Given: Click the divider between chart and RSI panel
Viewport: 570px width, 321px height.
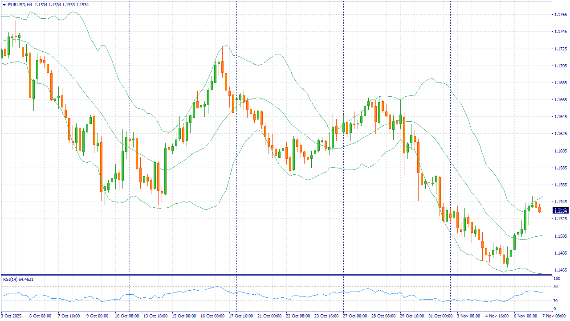Looking at the screenshot, I should pos(276,275).
